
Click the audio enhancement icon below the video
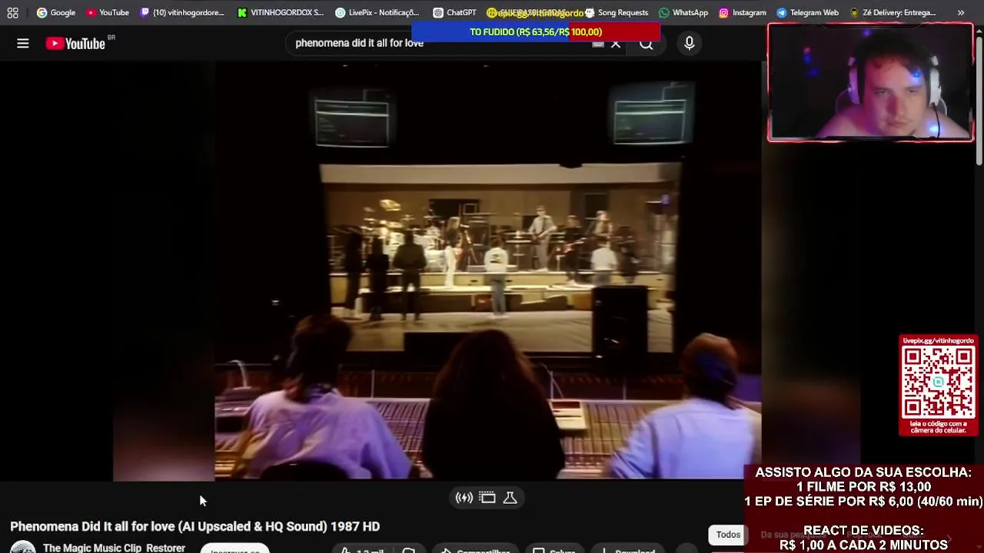click(464, 498)
